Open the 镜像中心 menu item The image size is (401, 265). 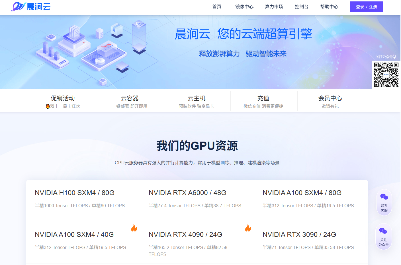point(244,7)
